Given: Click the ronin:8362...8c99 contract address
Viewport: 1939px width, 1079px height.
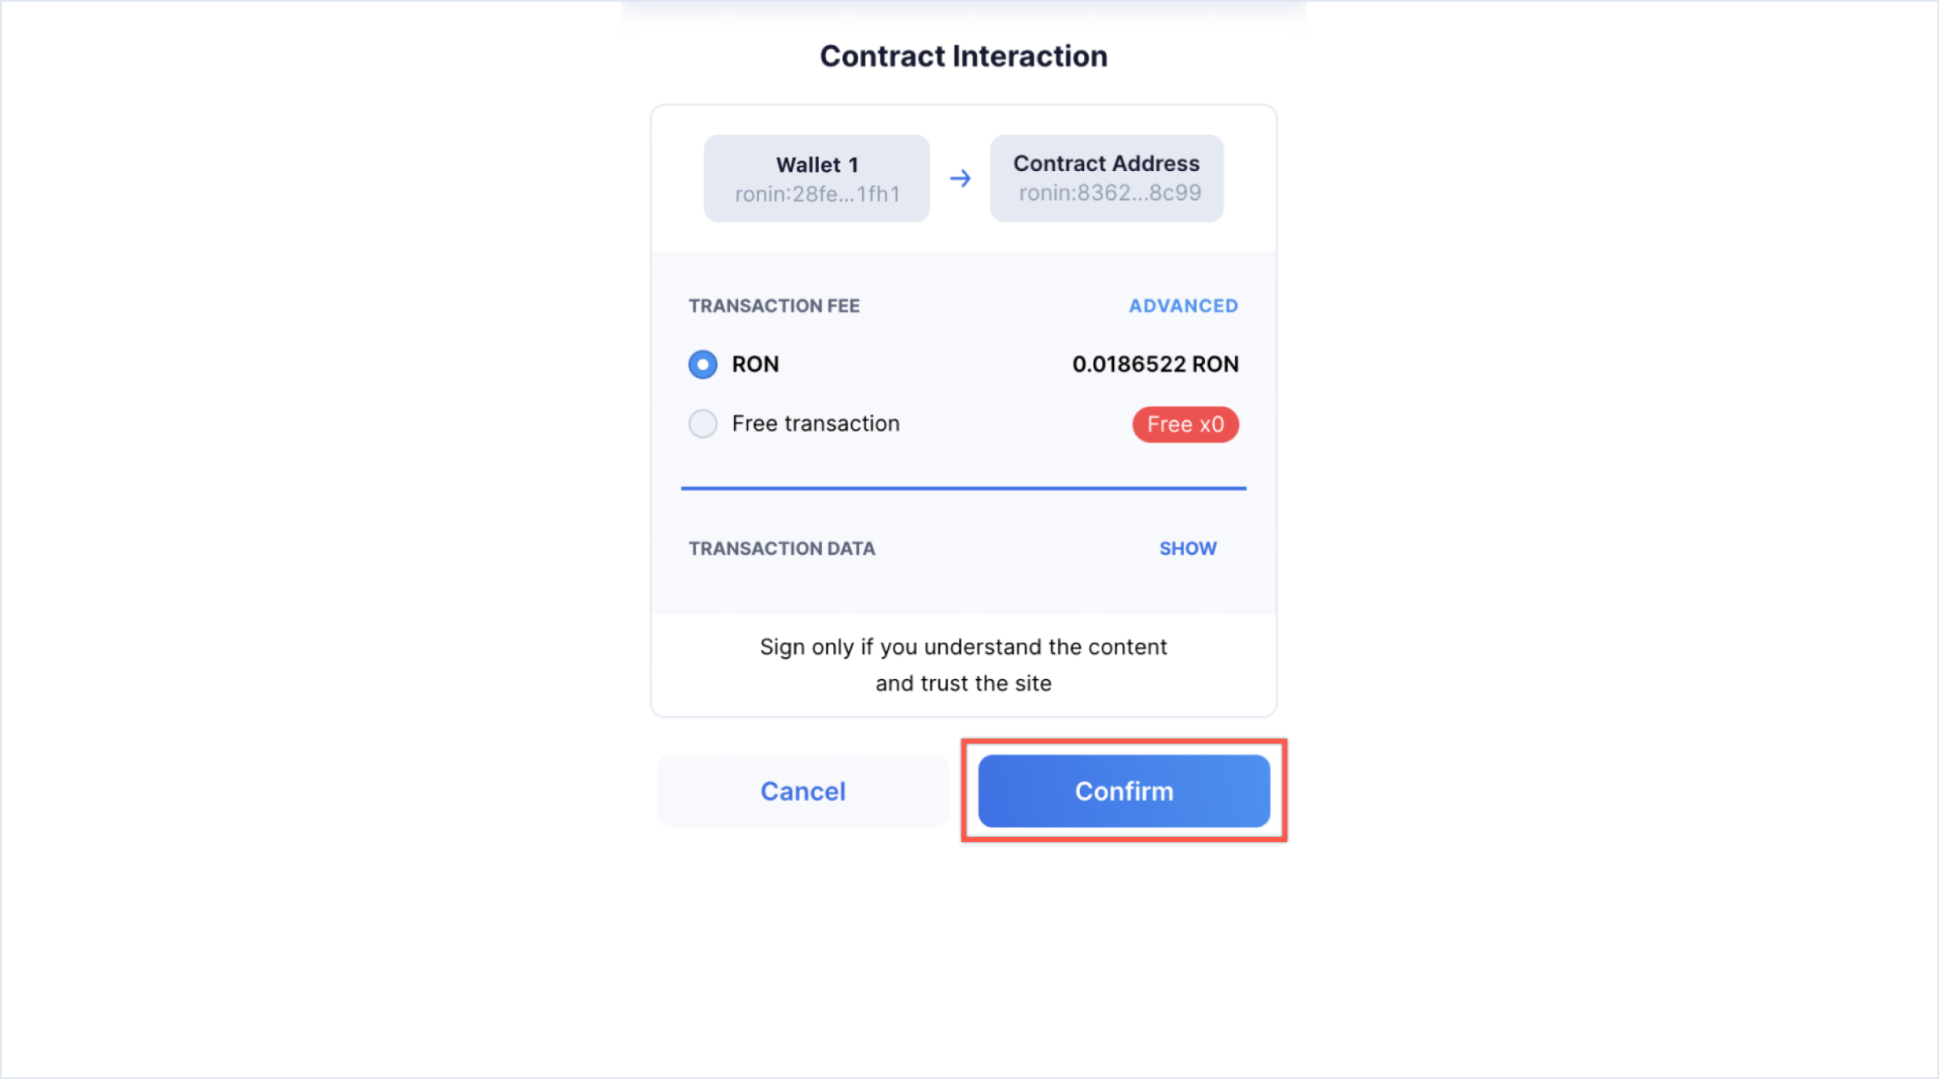Looking at the screenshot, I should click(x=1109, y=194).
